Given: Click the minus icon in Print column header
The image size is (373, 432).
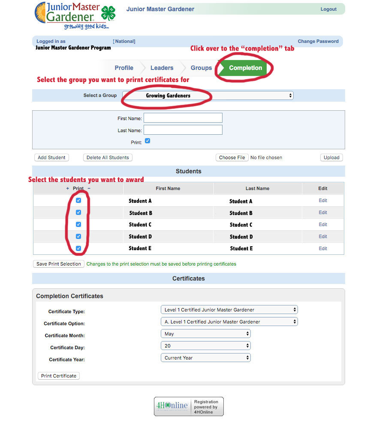Looking at the screenshot, I should pos(89,188).
